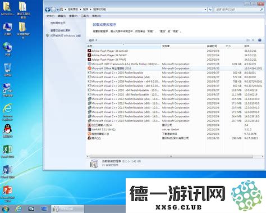Viewport: 266px width, 213px height.
Task: Sort by the 发布者 column header
Action: click(x=183, y=46)
